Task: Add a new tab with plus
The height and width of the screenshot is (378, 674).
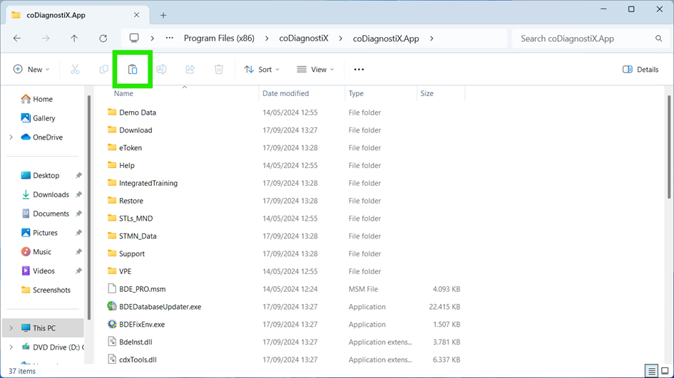Action: coord(163,16)
